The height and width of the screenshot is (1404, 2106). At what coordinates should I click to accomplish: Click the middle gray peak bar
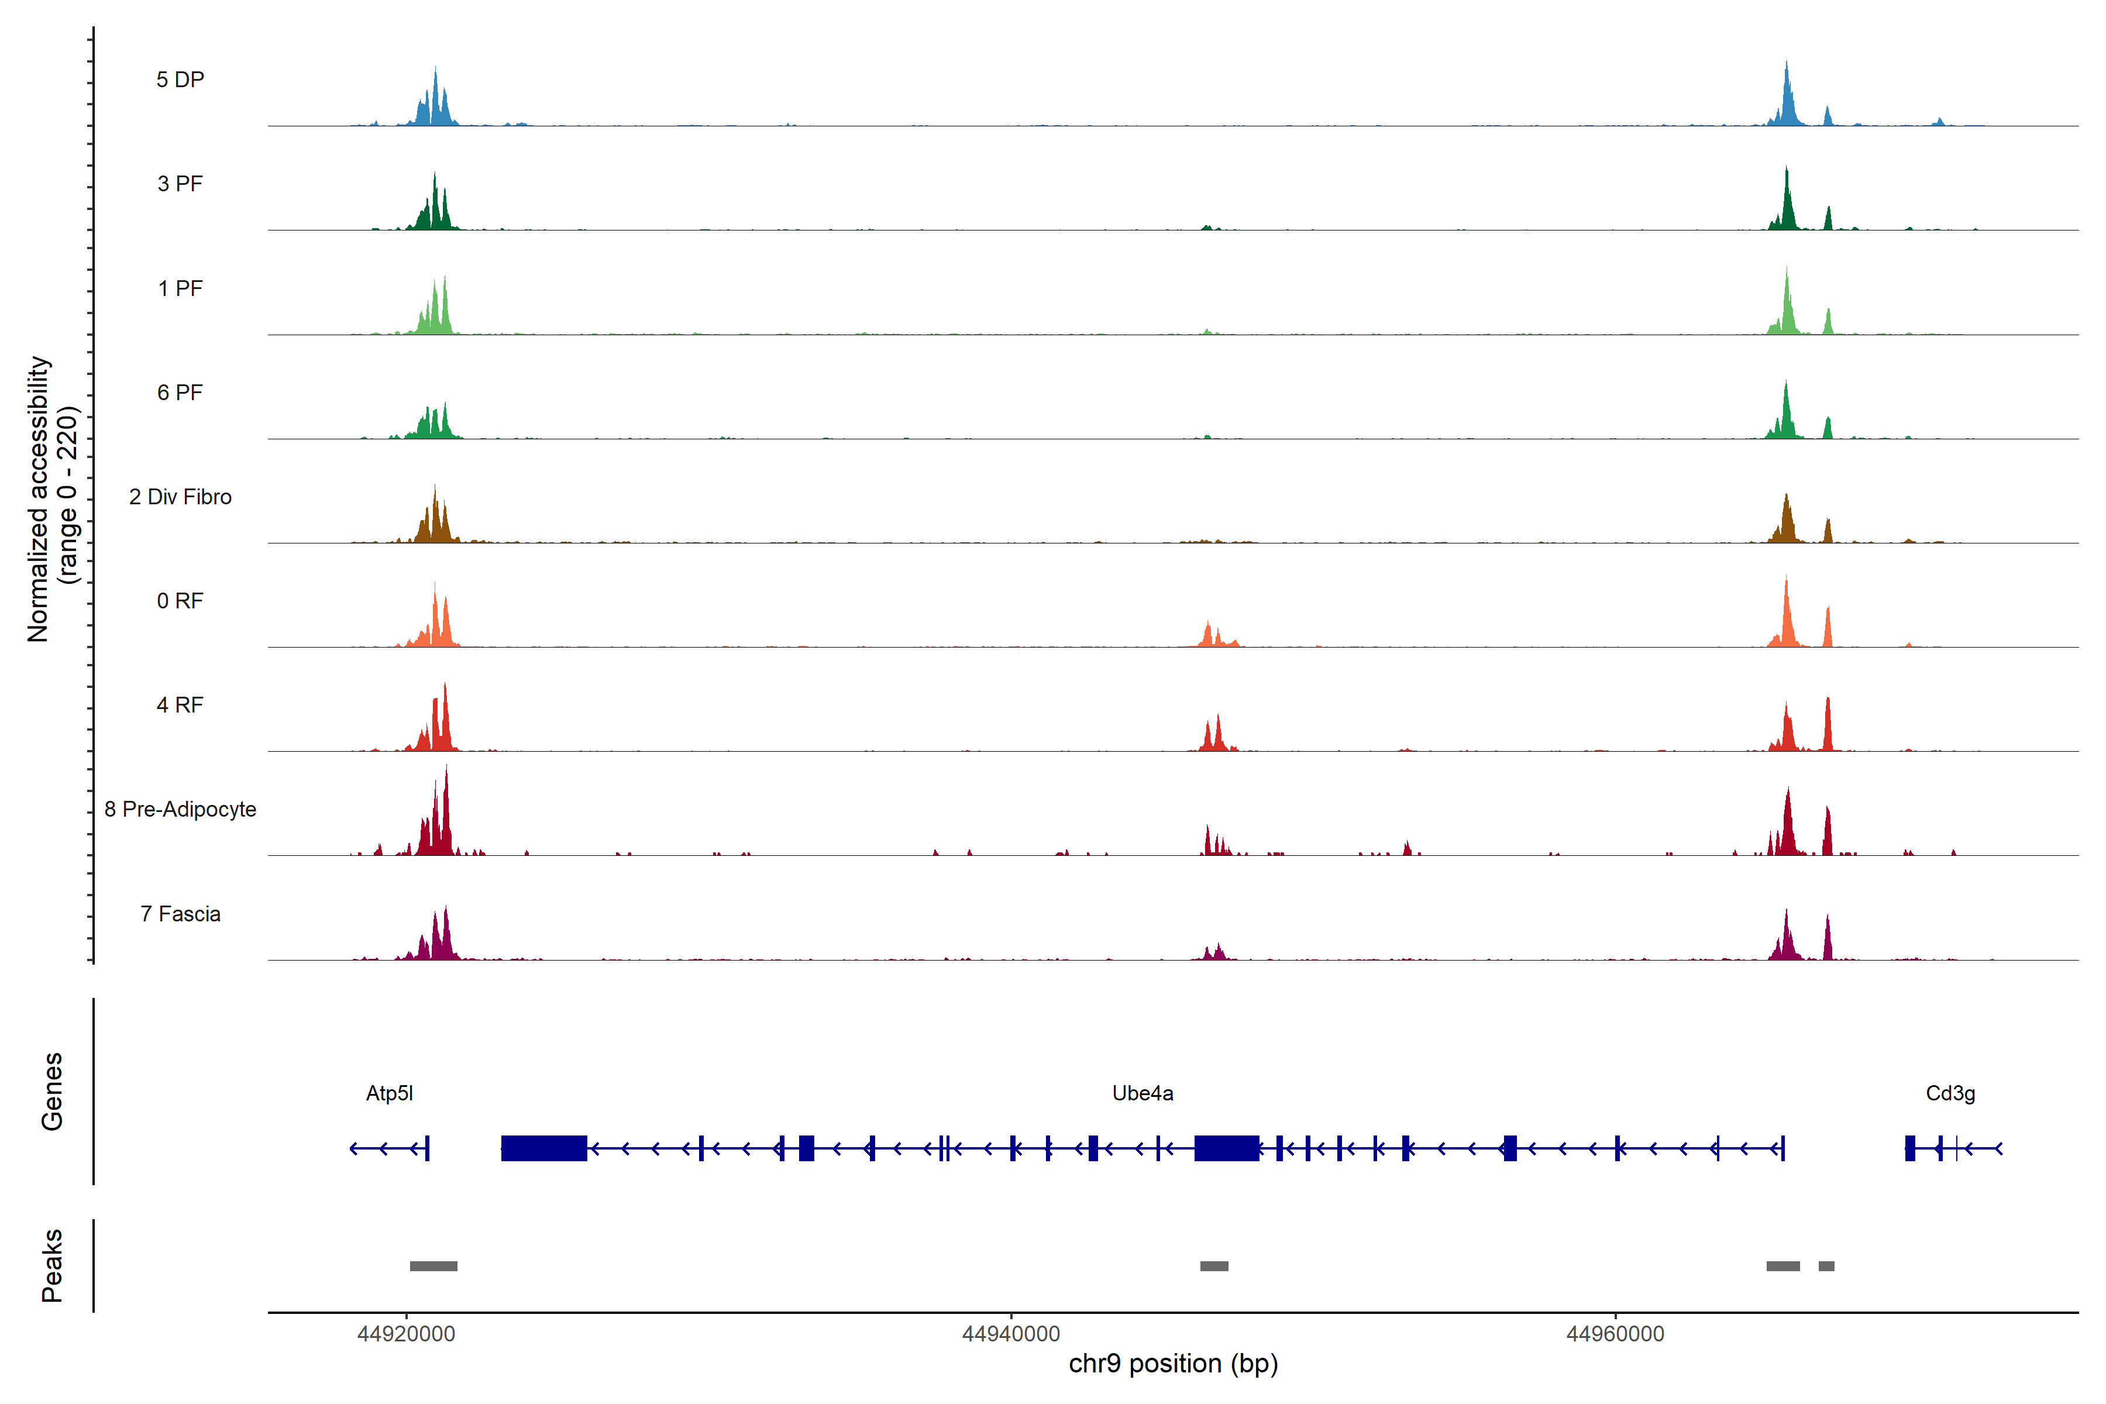coord(1214,1266)
